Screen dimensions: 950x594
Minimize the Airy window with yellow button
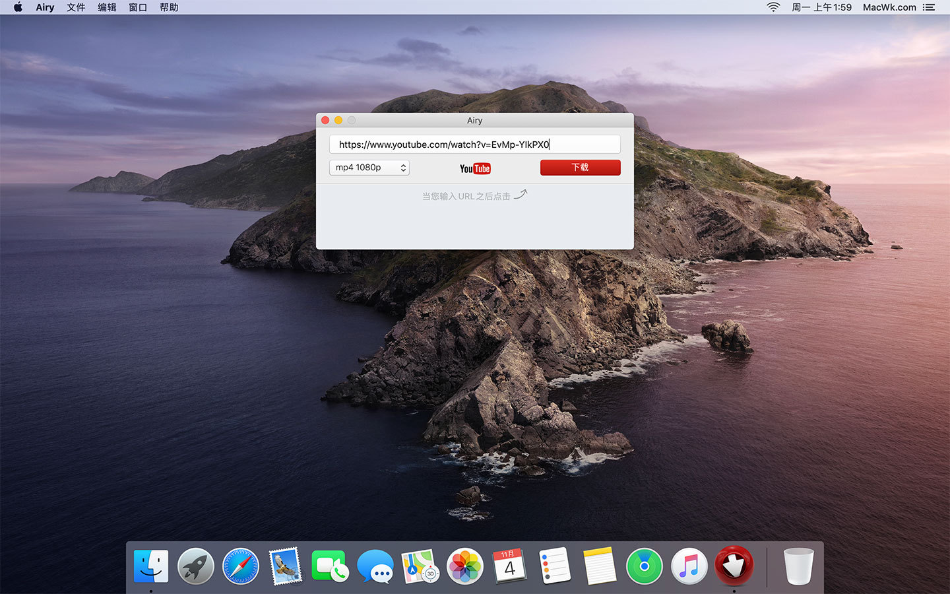pyautogui.click(x=338, y=120)
